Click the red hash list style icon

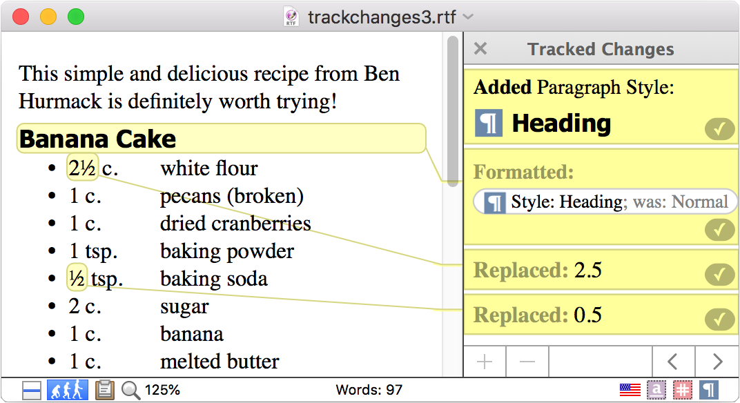point(683,390)
